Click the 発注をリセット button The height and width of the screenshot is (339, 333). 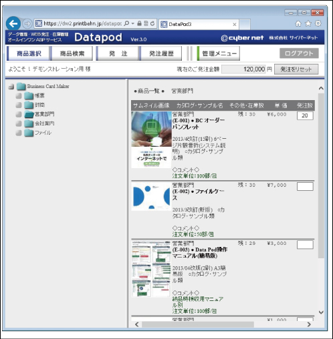296,69
